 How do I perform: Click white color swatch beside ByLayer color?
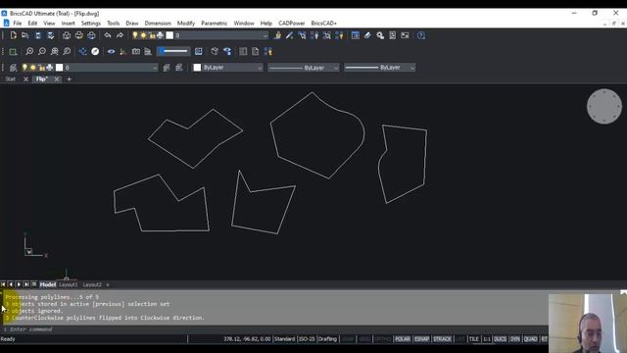click(x=197, y=68)
